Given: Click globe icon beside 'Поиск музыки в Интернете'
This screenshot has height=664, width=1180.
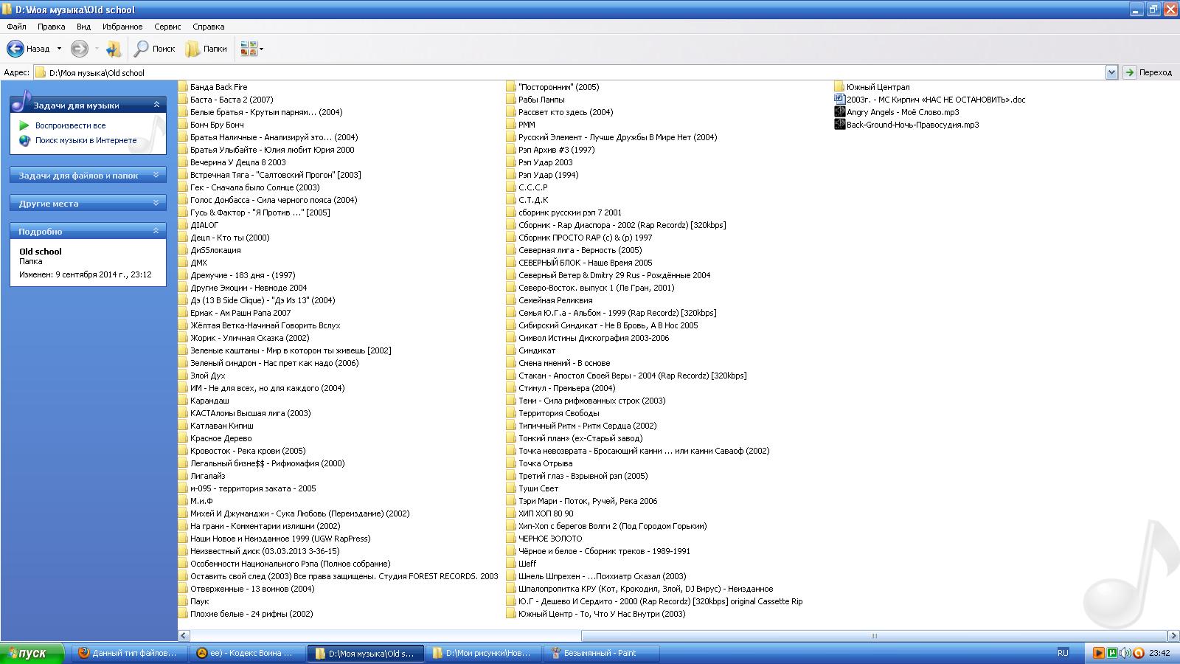Looking at the screenshot, I should coord(24,140).
